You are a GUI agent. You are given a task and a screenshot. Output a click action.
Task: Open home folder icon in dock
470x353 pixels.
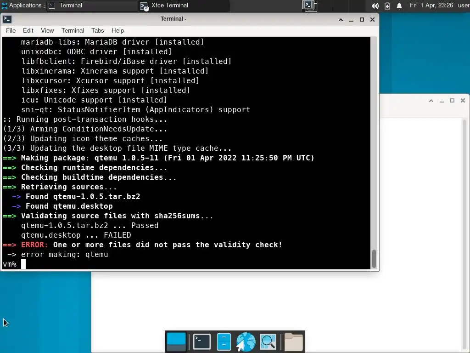[x=293, y=342]
